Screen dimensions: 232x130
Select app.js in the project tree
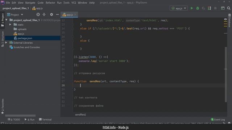click(21, 34)
